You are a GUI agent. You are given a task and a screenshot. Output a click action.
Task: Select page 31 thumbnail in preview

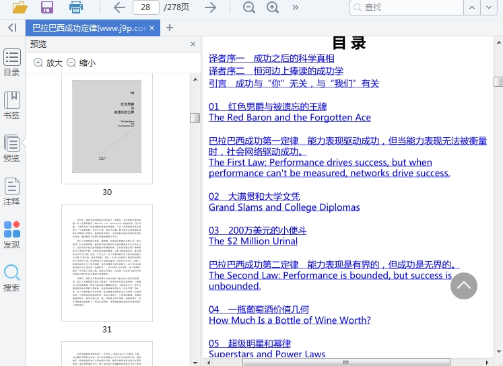[107, 263]
